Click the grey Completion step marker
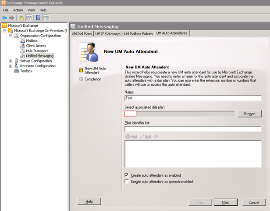The width and height of the screenshot is (270, 211). 81,79
